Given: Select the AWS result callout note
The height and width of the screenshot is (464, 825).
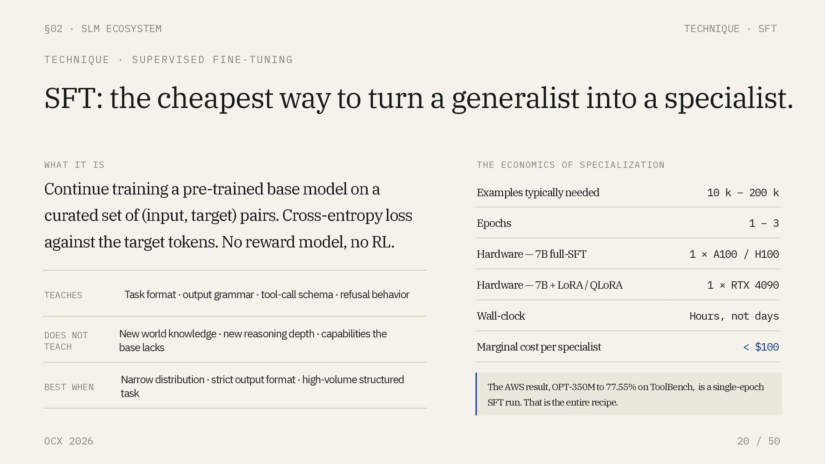Looking at the screenshot, I should [x=628, y=394].
